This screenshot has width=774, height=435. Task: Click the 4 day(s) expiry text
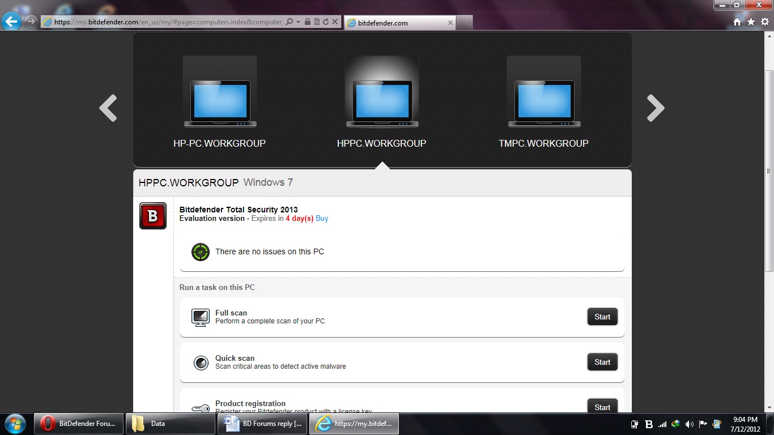pos(299,219)
